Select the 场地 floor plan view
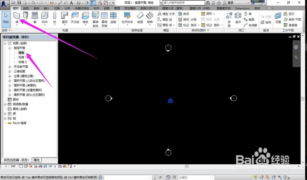 (21, 53)
